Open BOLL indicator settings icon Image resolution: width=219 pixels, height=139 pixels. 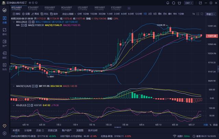click(x=30, y=22)
